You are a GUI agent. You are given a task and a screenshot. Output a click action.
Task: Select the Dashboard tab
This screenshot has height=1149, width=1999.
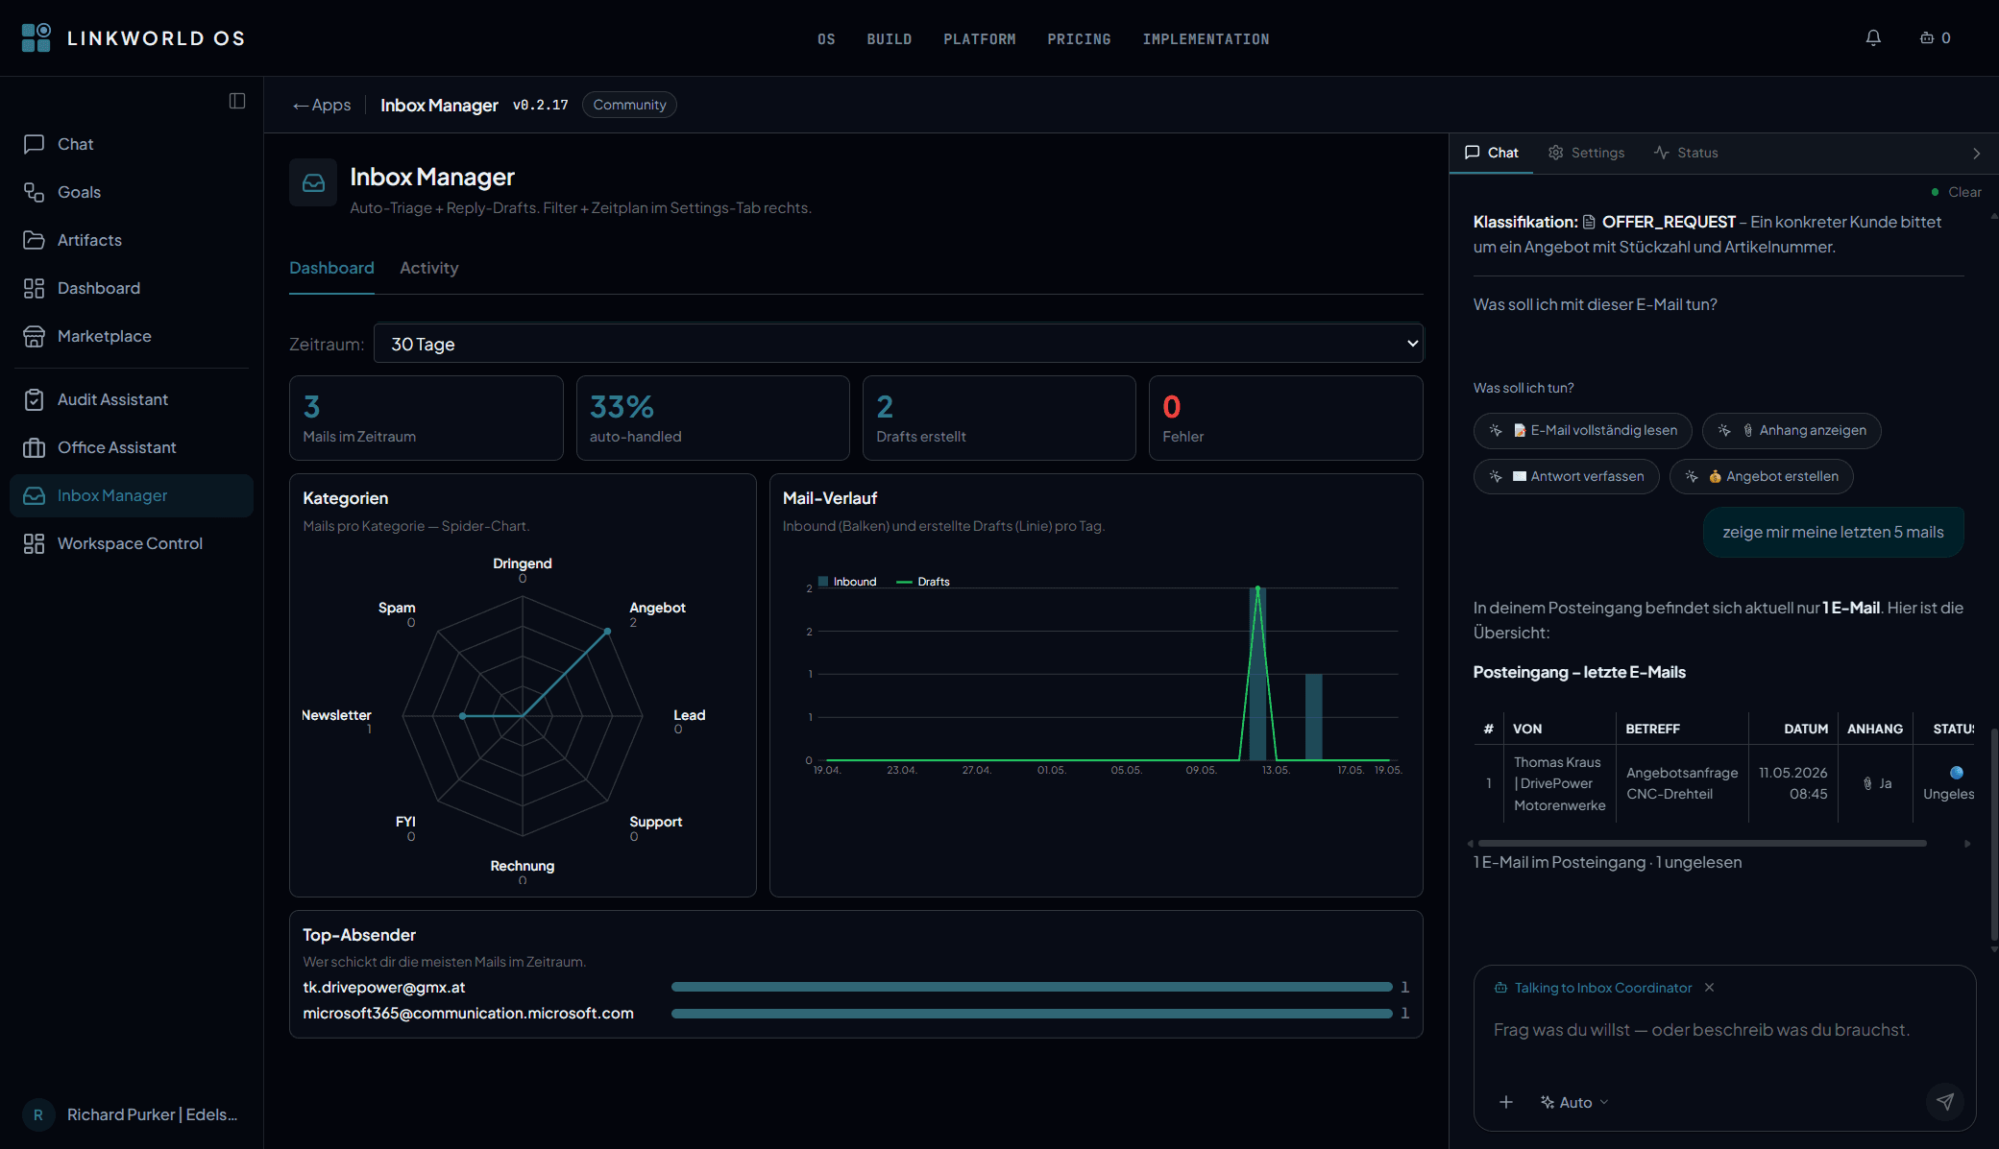coord(331,268)
